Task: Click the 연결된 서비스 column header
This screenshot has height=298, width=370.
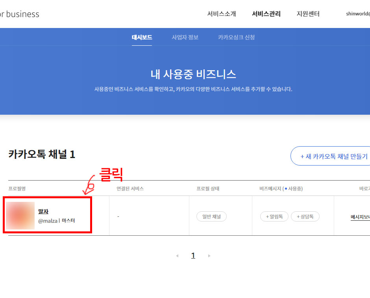Action: [x=130, y=188]
